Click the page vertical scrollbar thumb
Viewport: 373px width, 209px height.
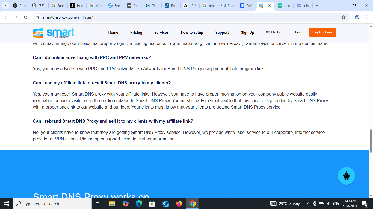coord(371,141)
